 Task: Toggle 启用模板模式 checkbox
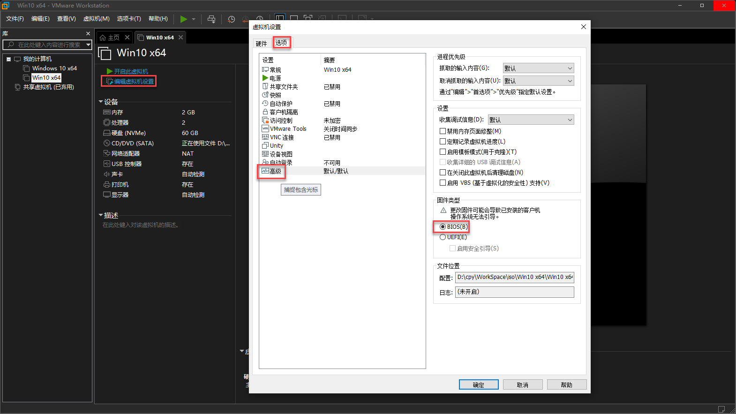pyautogui.click(x=443, y=152)
